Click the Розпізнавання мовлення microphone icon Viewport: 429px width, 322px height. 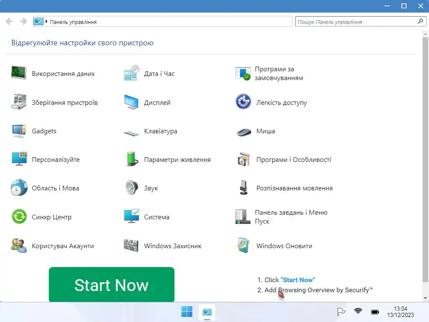click(x=243, y=187)
